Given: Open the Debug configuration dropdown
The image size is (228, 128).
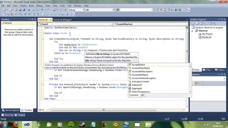Looking at the screenshot, I should [83, 10].
